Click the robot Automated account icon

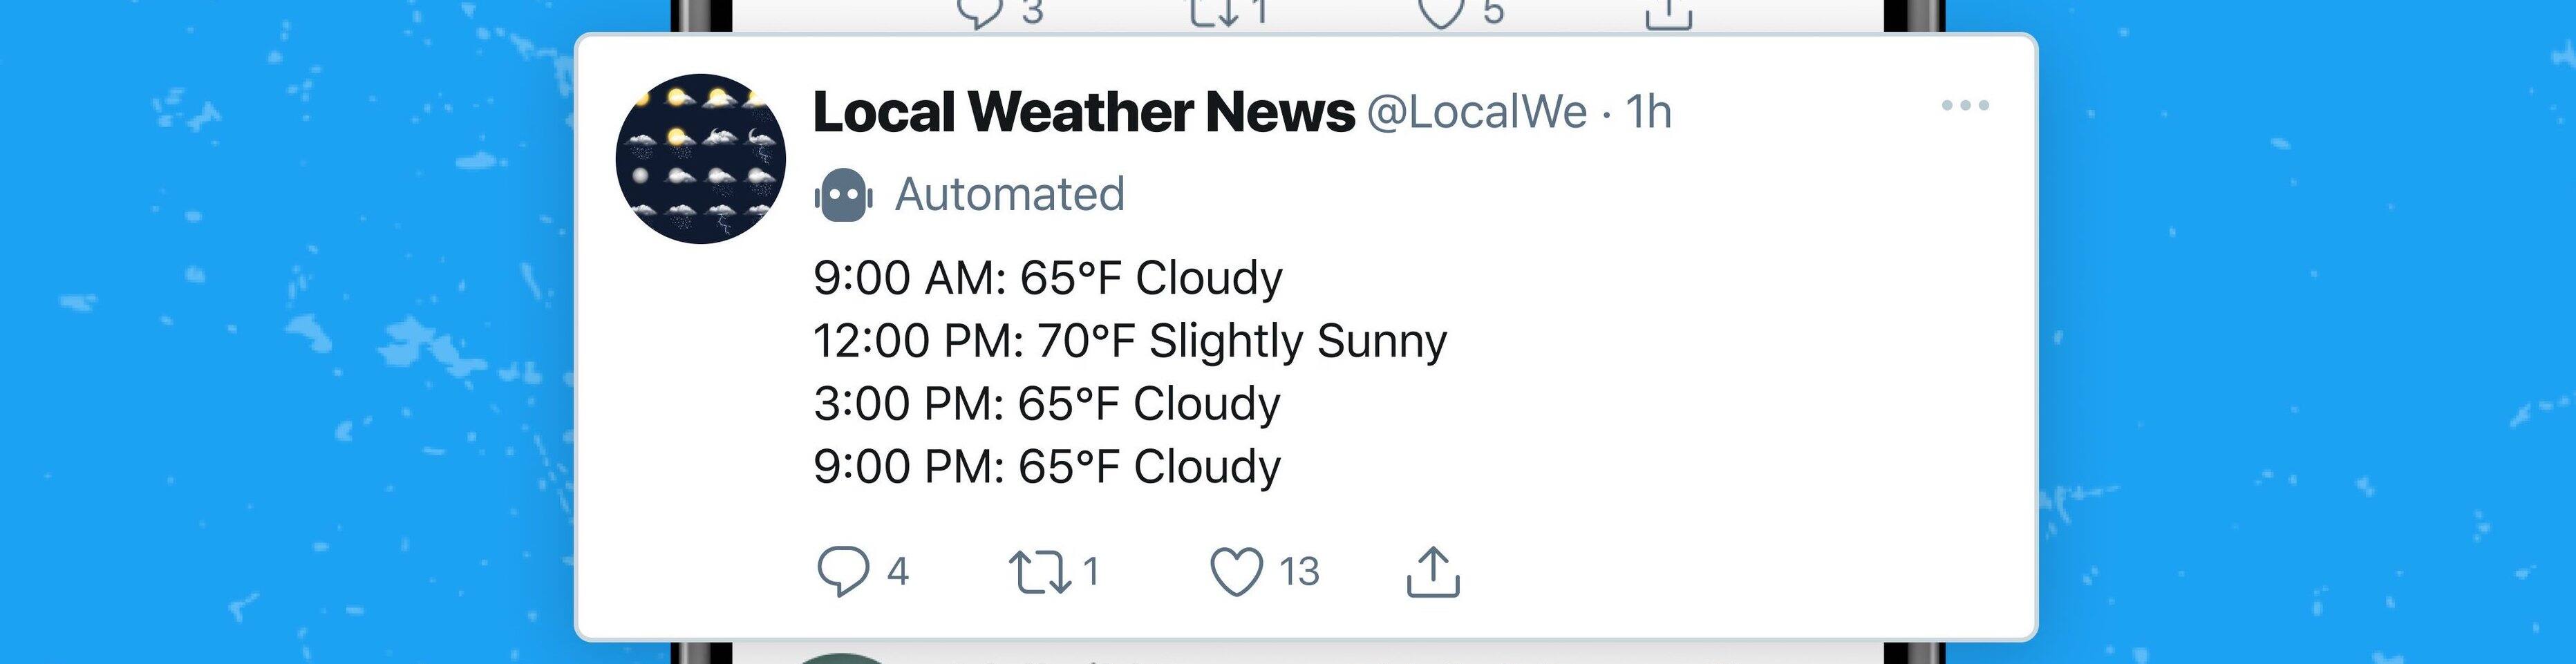843,194
